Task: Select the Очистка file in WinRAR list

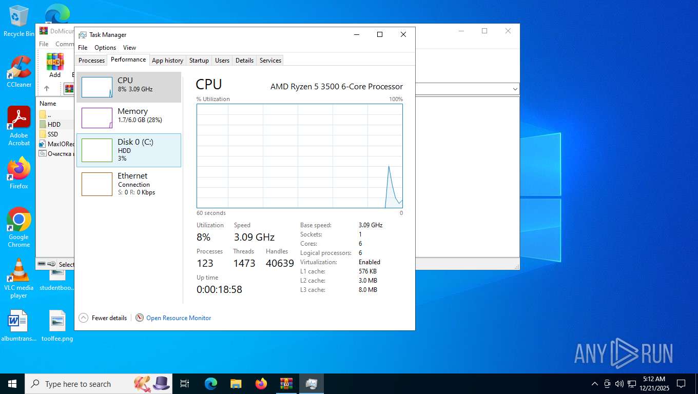Action: click(x=57, y=153)
